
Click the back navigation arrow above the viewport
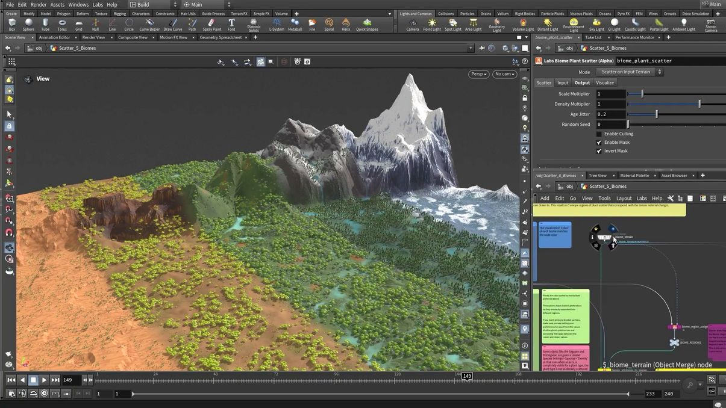pyautogui.click(x=8, y=48)
